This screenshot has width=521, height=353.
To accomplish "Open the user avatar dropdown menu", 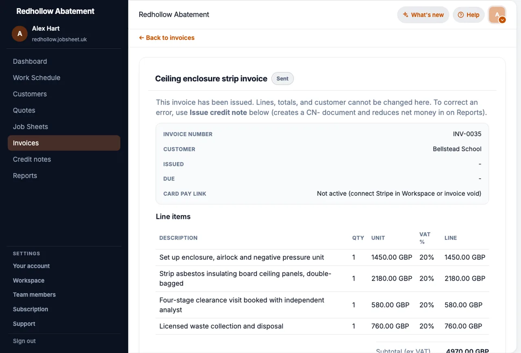I will tap(497, 15).
